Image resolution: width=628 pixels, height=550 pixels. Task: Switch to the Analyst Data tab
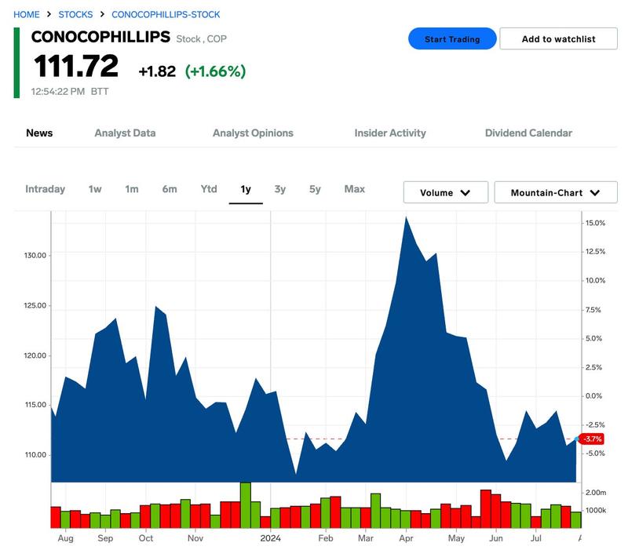124,133
